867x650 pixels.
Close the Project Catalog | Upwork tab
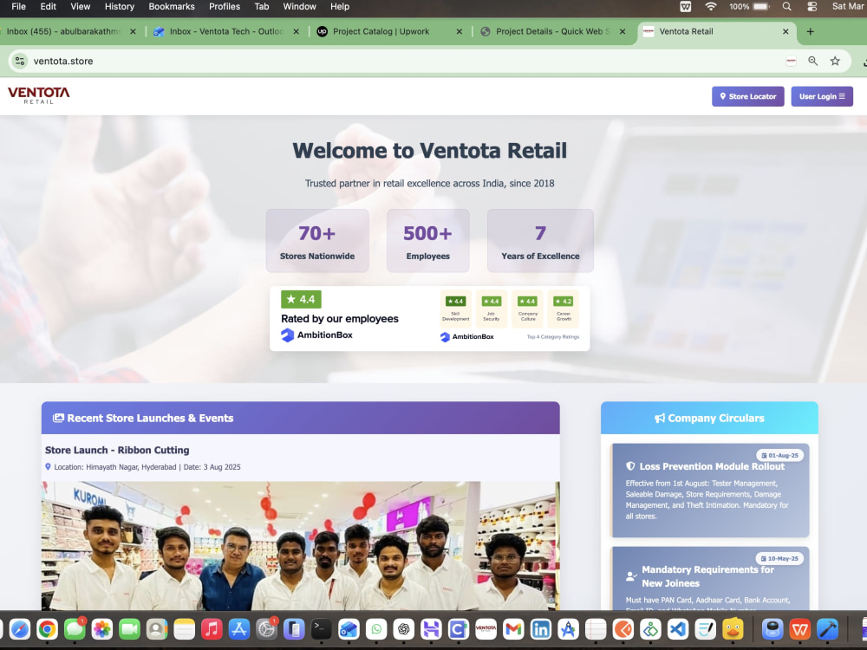coord(459,31)
